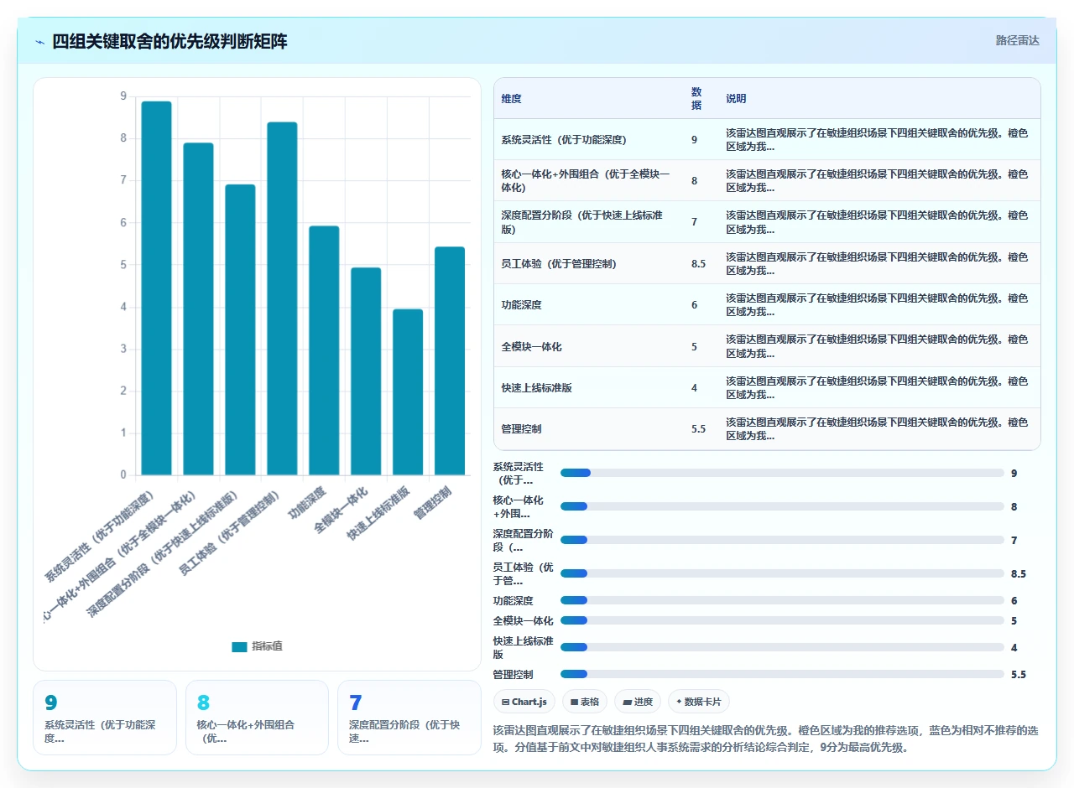The width and height of the screenshot is (1074, 788).
Task: Select the 数据卡片 chip
Action: coord(699,702)
